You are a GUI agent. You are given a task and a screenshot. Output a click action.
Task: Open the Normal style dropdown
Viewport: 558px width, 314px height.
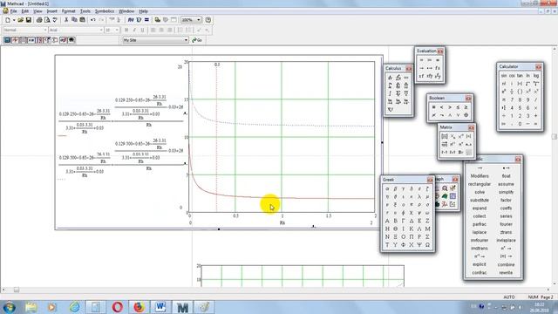pyautogui.click(x=45, y=31)
